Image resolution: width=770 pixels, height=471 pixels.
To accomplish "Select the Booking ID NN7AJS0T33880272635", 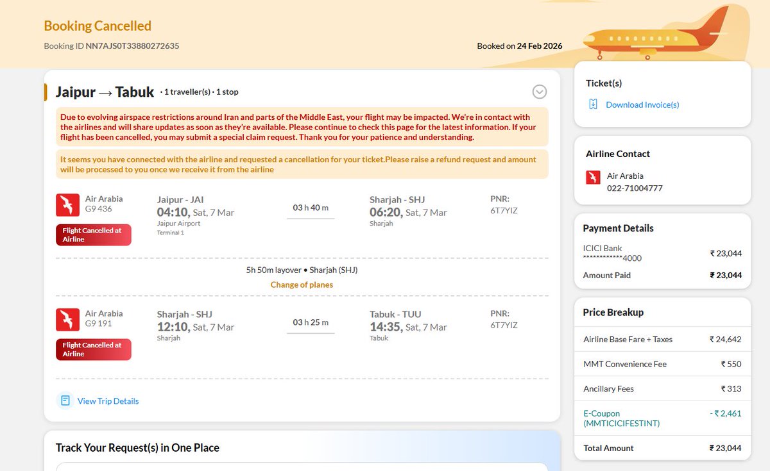I will [x=112, y=46].
